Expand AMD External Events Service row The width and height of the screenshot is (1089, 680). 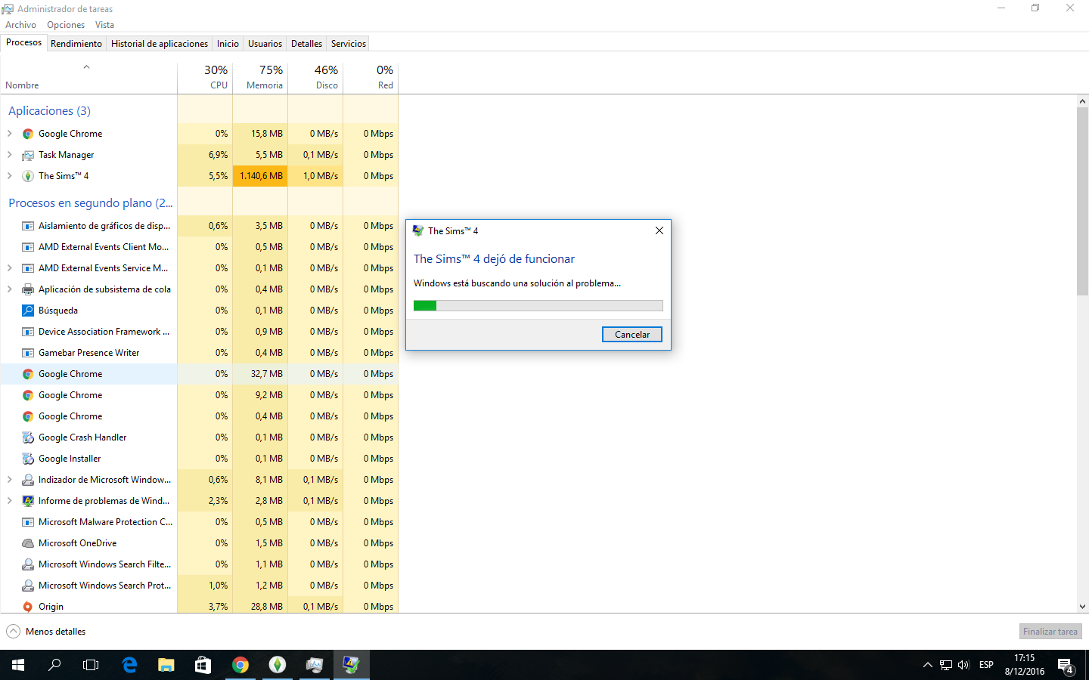point(9,268)
